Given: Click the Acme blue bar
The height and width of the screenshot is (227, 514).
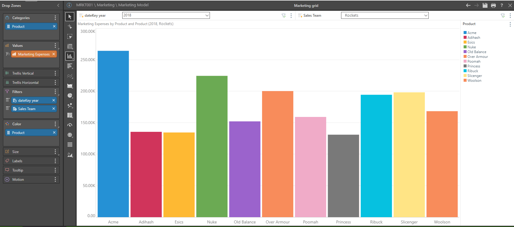Looking at the screenshot, I should (x=113, y=134).
